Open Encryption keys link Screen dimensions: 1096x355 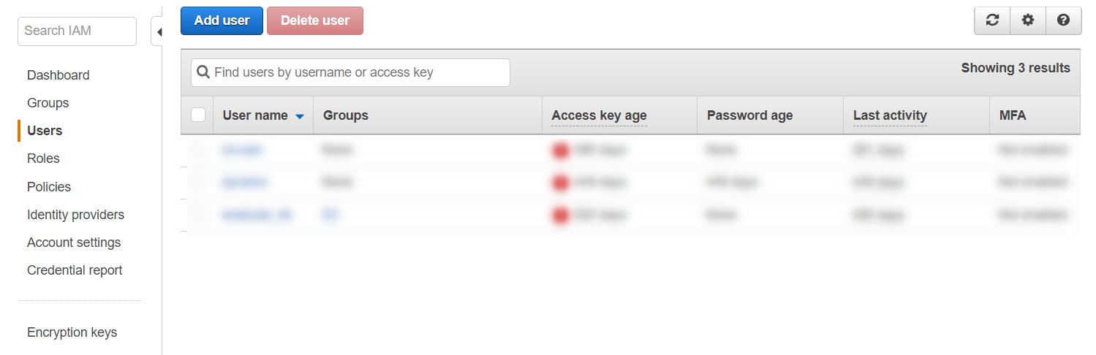pyautogui.click(x=72, y=332)
